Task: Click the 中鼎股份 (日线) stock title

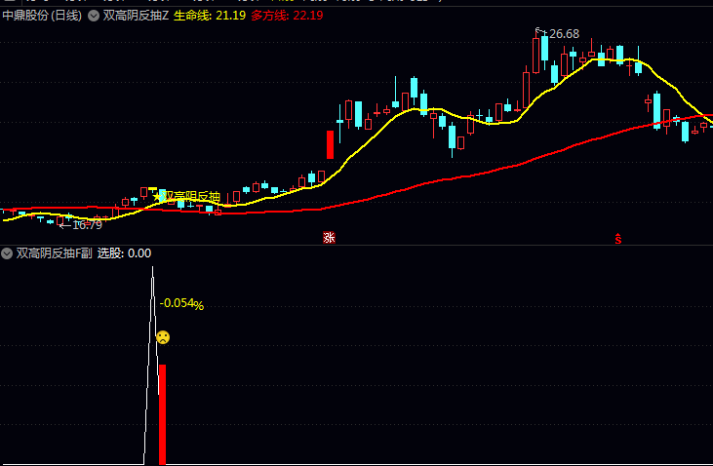Action: click(x=42, y=16)
